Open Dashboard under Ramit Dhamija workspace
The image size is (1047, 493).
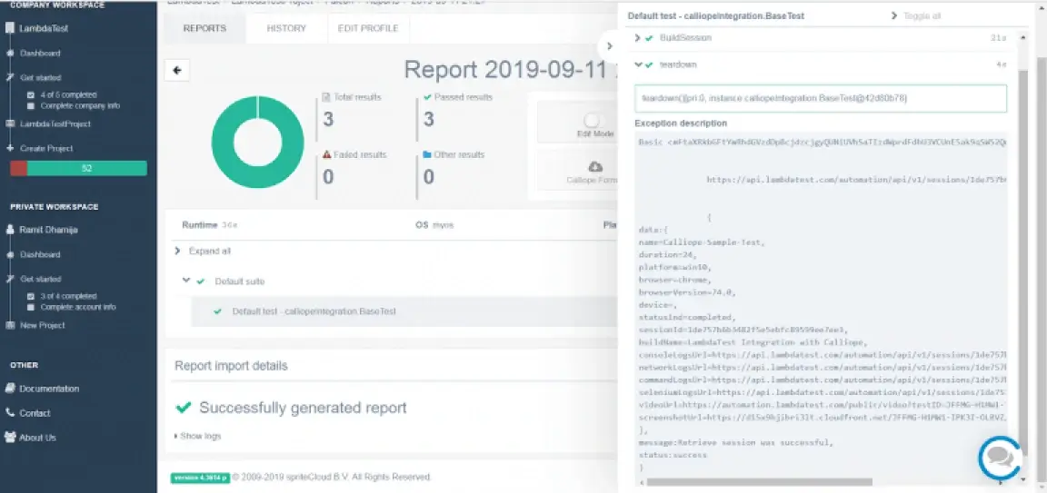tap(35, 254)
